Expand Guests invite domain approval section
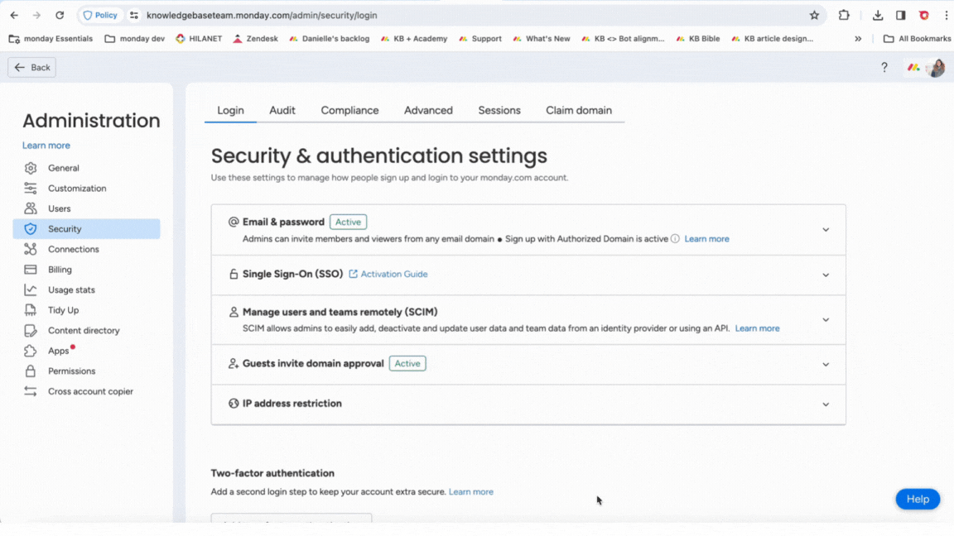 826,365
